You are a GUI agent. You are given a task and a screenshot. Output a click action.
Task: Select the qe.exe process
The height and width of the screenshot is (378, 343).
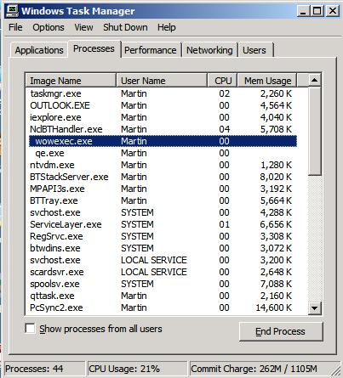(x=163, y=153)
